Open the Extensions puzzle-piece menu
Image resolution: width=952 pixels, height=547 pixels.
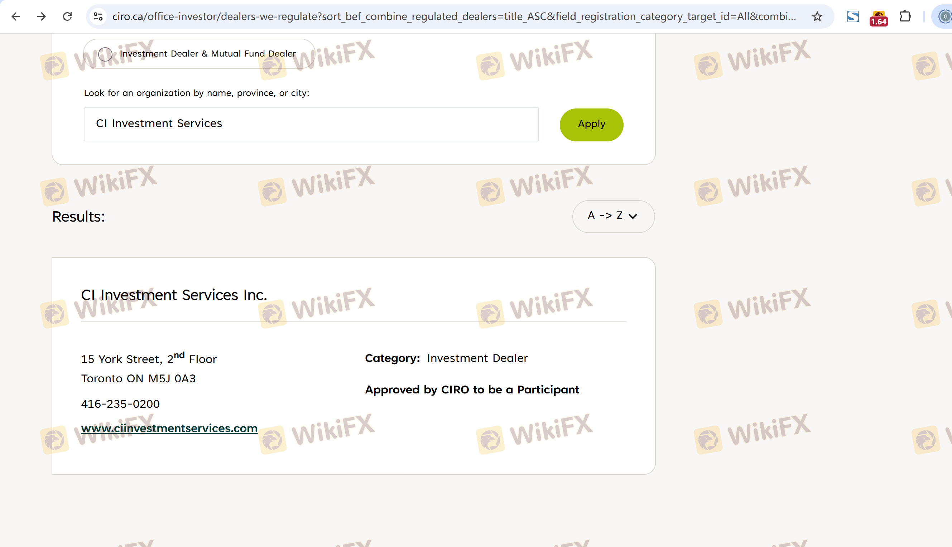[x=905, y=16]
